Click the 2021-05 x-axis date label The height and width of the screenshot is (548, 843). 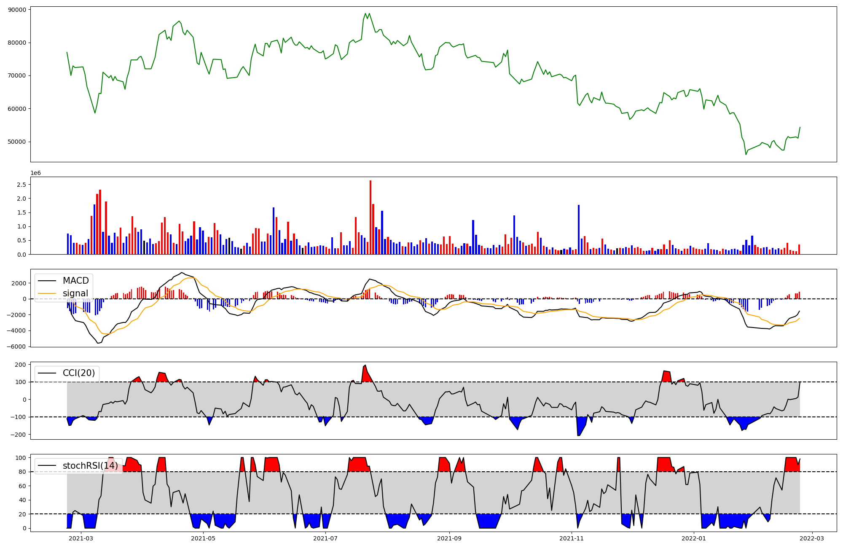point(203,538)
